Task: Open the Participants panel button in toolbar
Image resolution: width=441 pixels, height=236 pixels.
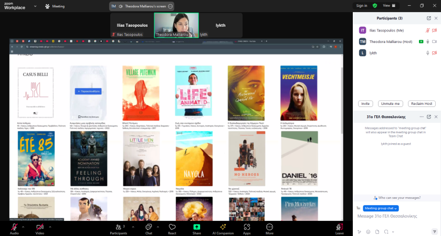Action: (119, 229)
